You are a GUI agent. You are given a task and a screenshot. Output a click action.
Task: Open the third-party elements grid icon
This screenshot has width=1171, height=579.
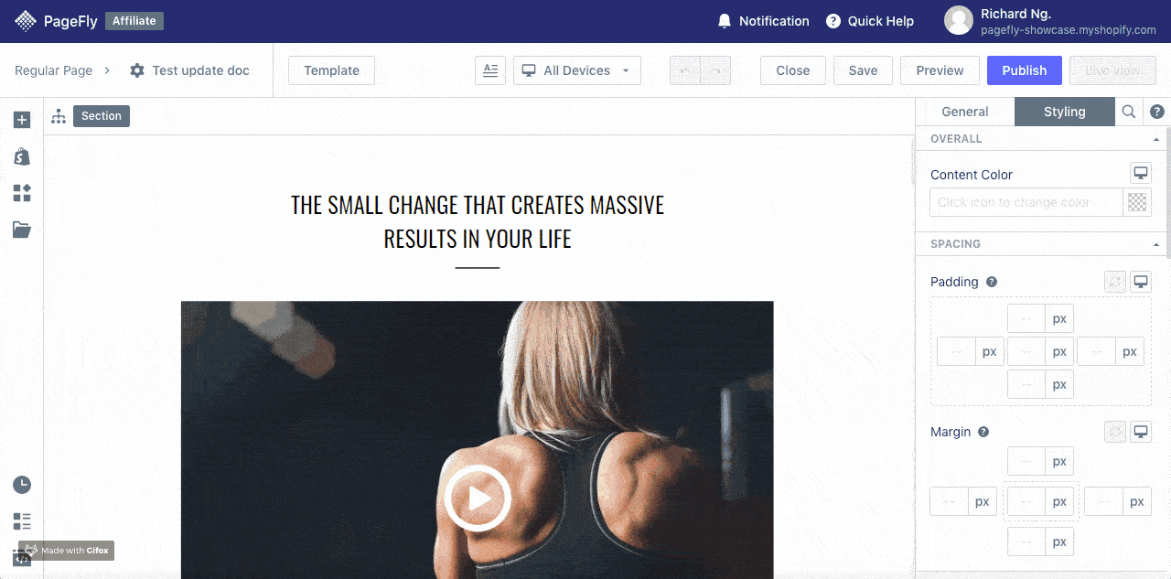(22, 193)
